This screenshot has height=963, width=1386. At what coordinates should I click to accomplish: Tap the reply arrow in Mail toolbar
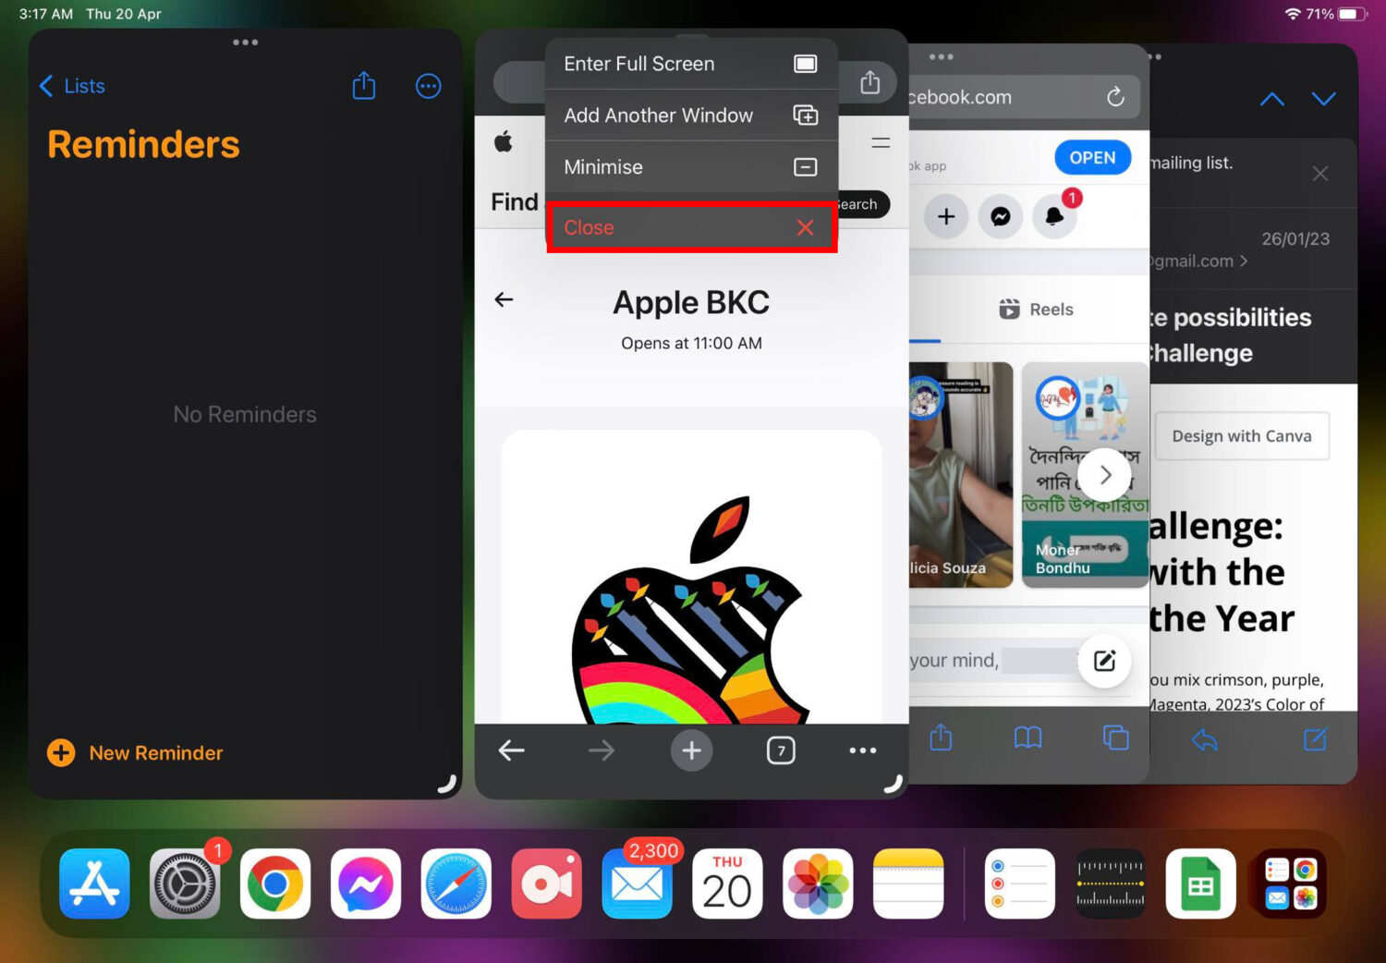[1204, 739]
